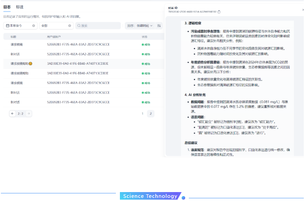Click the 数据问题 bullet title
Screen dimensions: 306x201
click(197, 102)
